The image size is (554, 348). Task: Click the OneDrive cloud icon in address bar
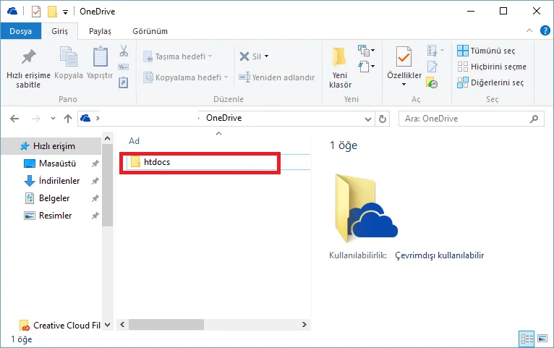(x=85, y=118)
